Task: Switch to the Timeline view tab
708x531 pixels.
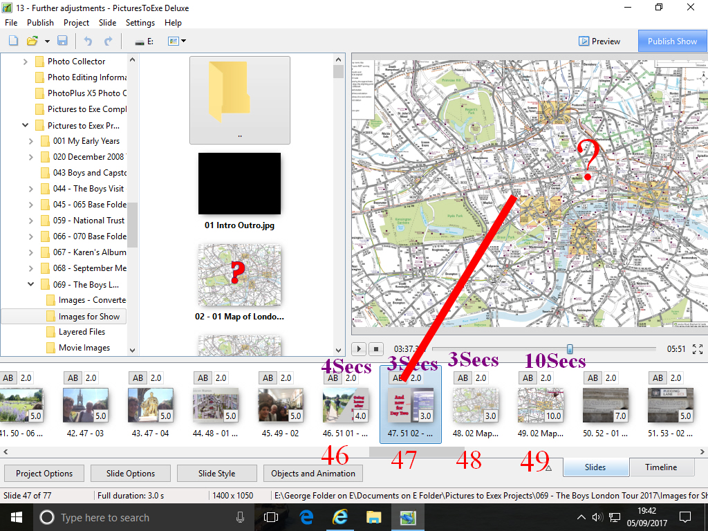Action: [x=661, y=467]
